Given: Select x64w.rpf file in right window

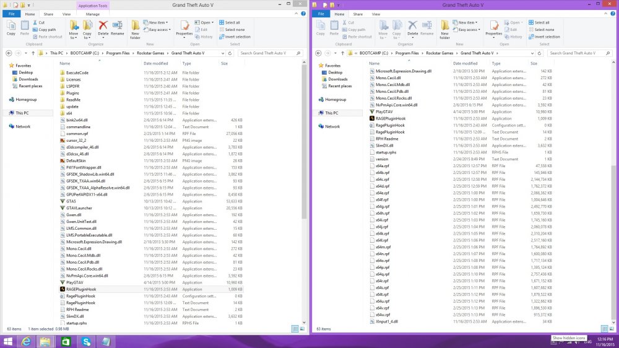Looking at the screenshot, I should coord(383,315).
